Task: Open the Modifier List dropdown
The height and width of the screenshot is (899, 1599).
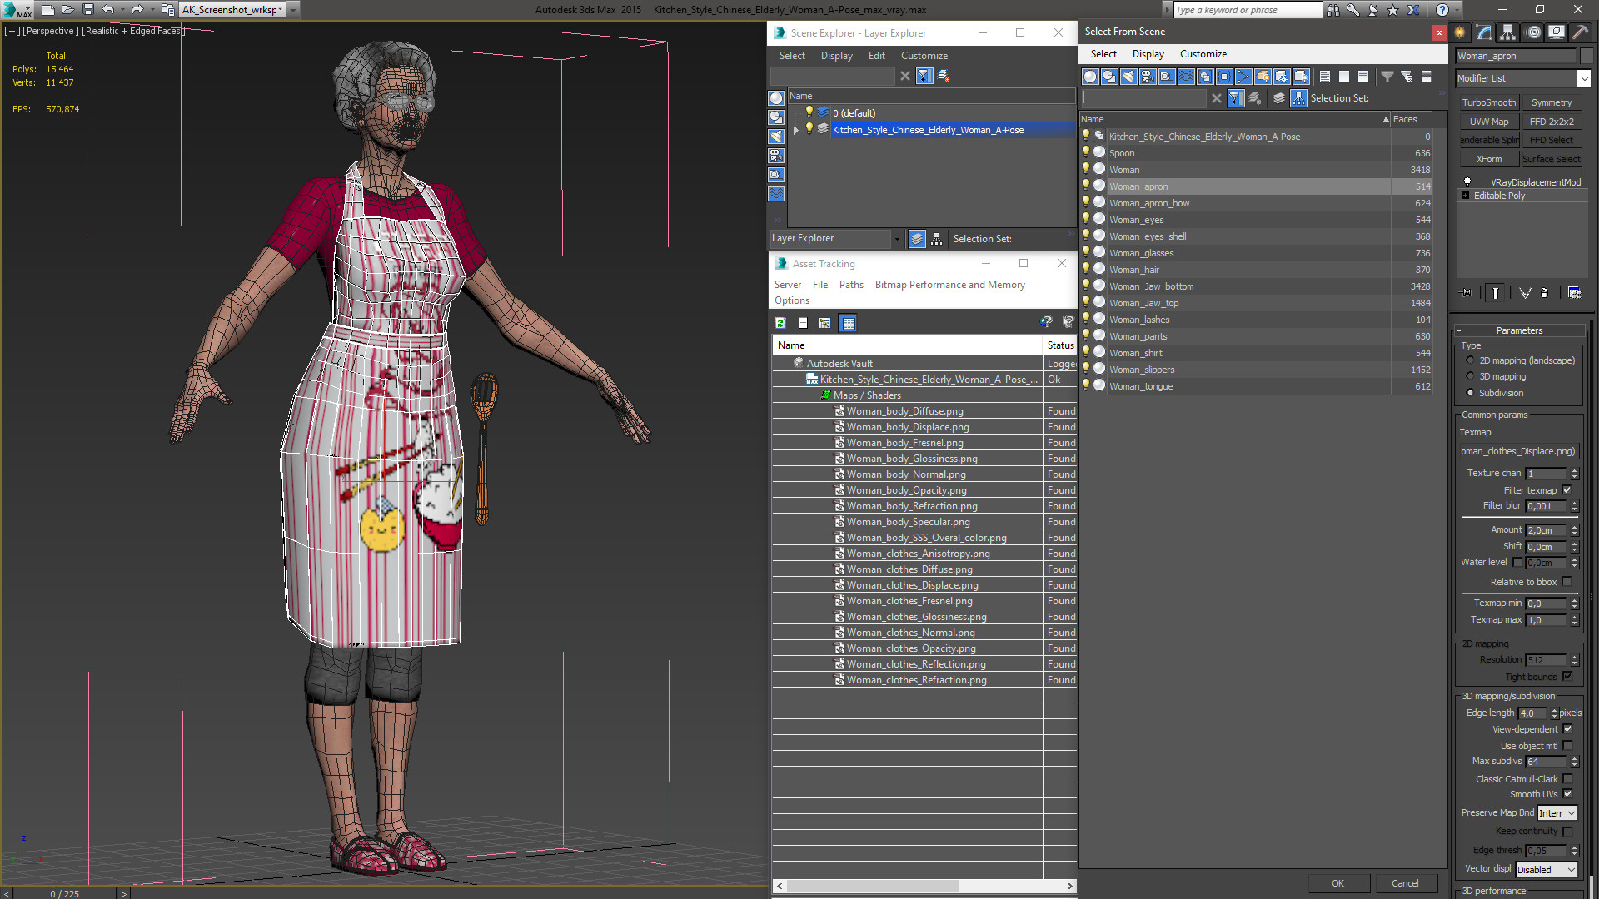Action: click(x=1583, y=78)
